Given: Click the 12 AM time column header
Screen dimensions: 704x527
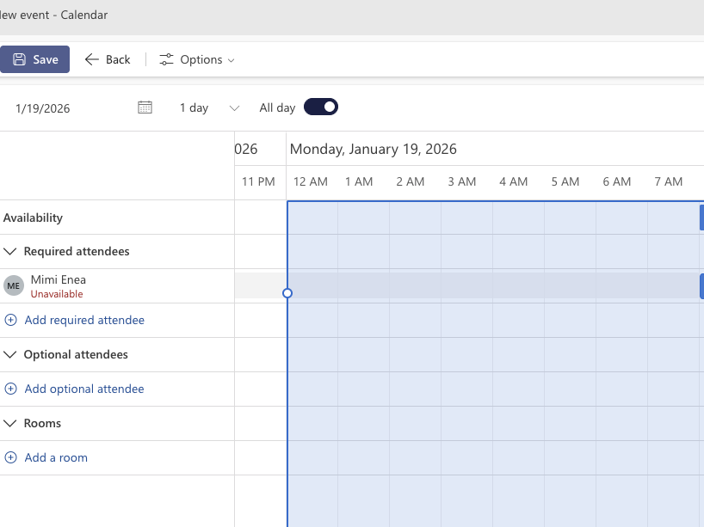Looking at the screenshot, I should coord(310,181).
